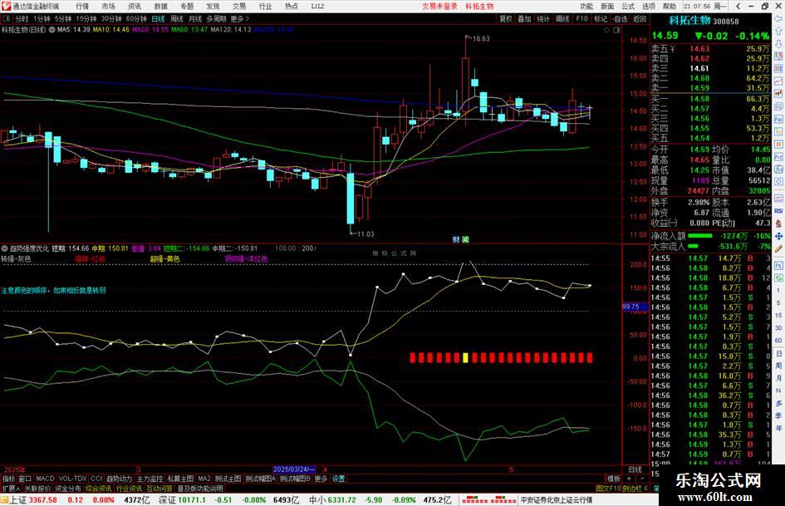Open the 模板 selector

pos(614,479)
